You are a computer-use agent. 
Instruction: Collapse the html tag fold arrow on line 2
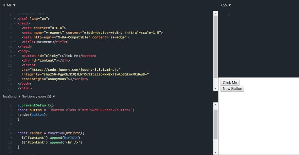pos(15,19)
